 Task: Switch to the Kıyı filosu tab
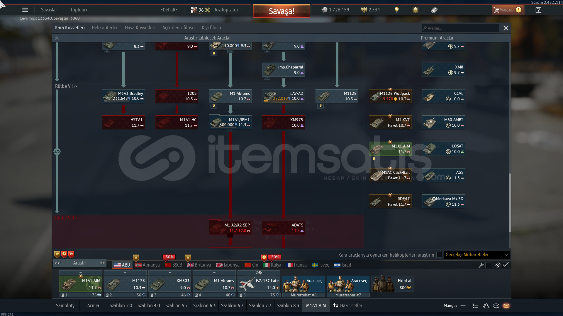point(211,28)
